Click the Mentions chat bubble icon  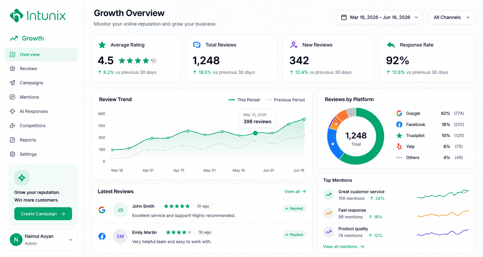tap(12, 97)
